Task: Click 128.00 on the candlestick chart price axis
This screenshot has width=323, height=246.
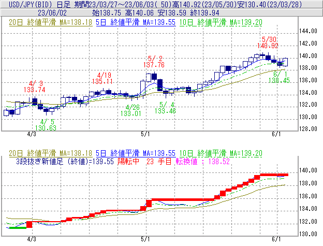Action: coord(308,129)
